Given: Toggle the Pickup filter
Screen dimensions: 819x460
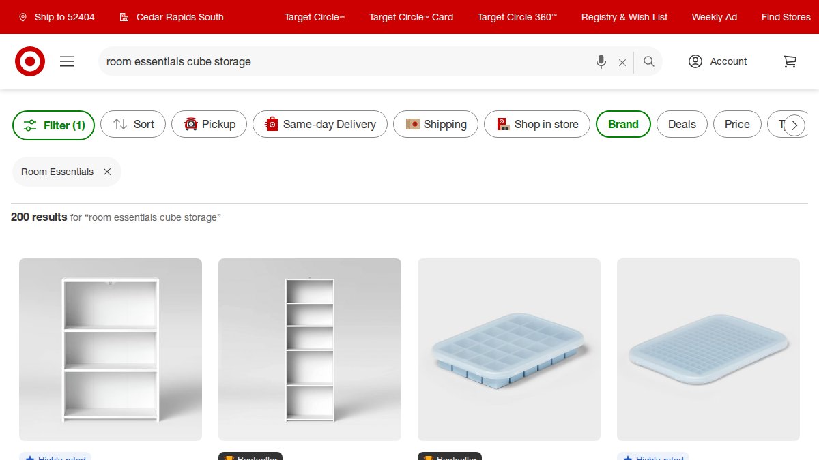Looking at the screenshot, I should coord(209,124).
